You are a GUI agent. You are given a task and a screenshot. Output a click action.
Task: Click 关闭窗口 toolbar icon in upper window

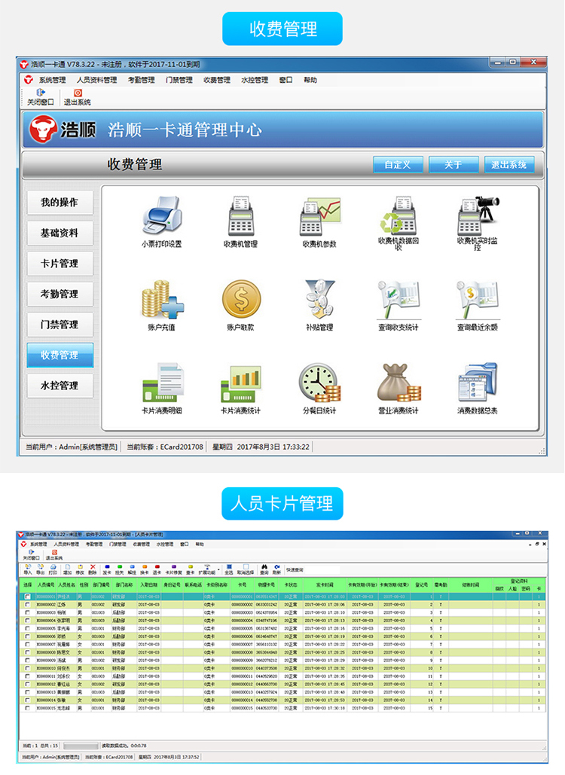tap(41, 97)
